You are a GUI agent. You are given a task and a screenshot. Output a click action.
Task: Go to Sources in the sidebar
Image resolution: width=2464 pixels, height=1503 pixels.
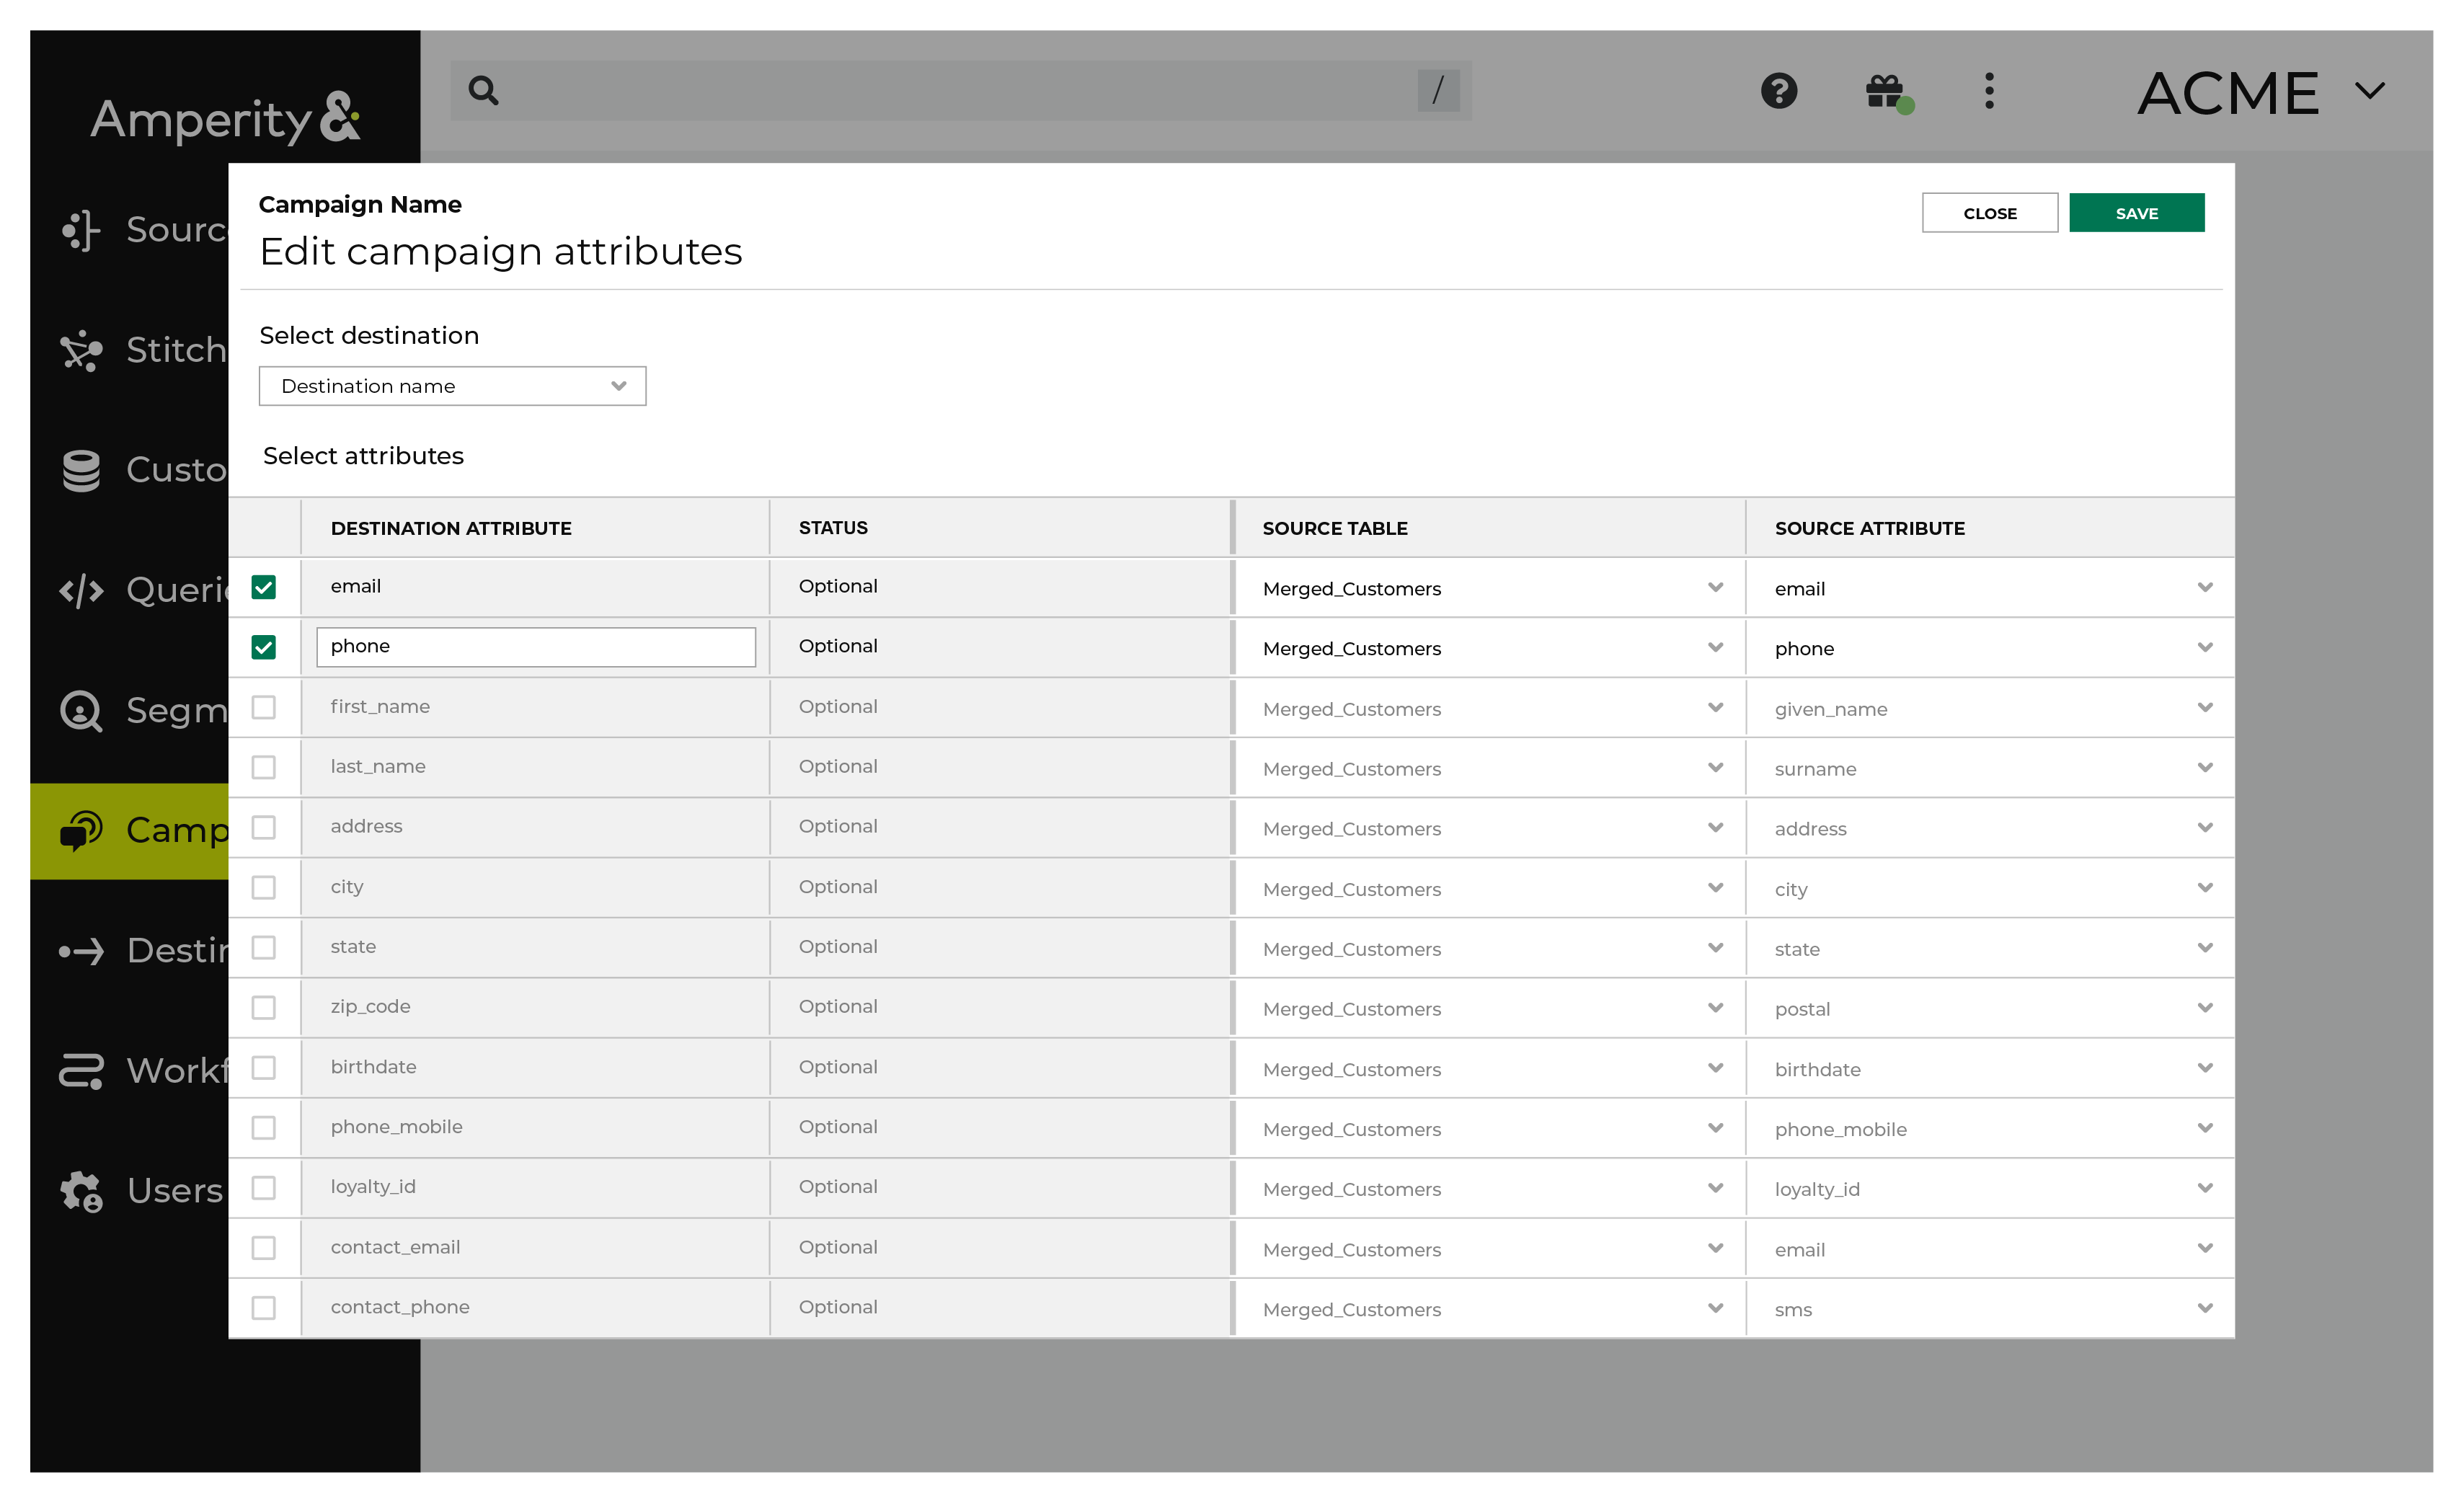coord(176,230)
